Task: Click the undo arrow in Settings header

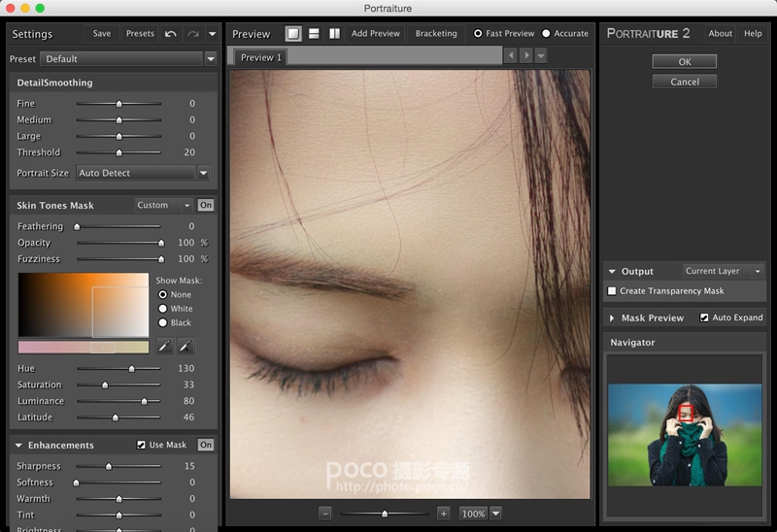Action: click(x=171, y=34)
